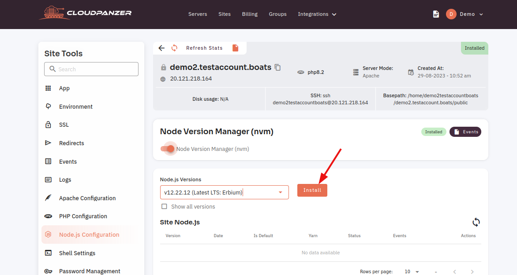Install the selected Node.js version
The image size is (517, 275).
[312, 190]
